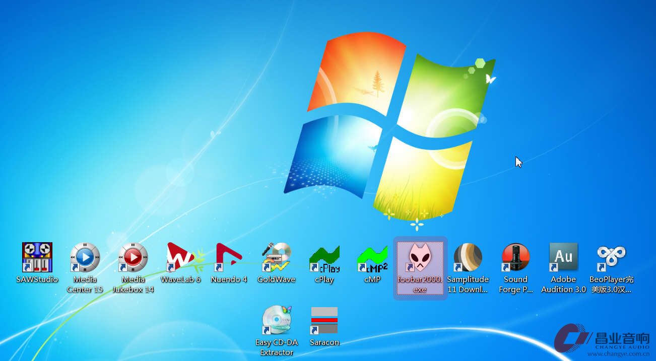Select the Adobe Audition 3.0 icon
The height and width of the screenshot is (361, 656).
[x=564, y=257]
